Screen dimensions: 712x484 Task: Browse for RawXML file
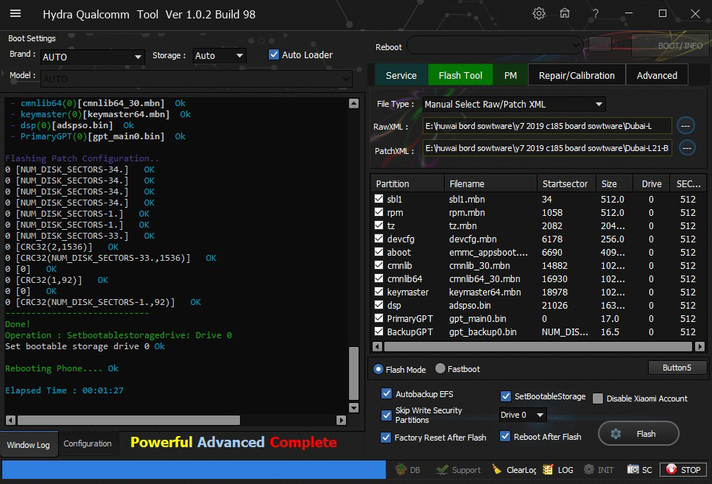685,125
